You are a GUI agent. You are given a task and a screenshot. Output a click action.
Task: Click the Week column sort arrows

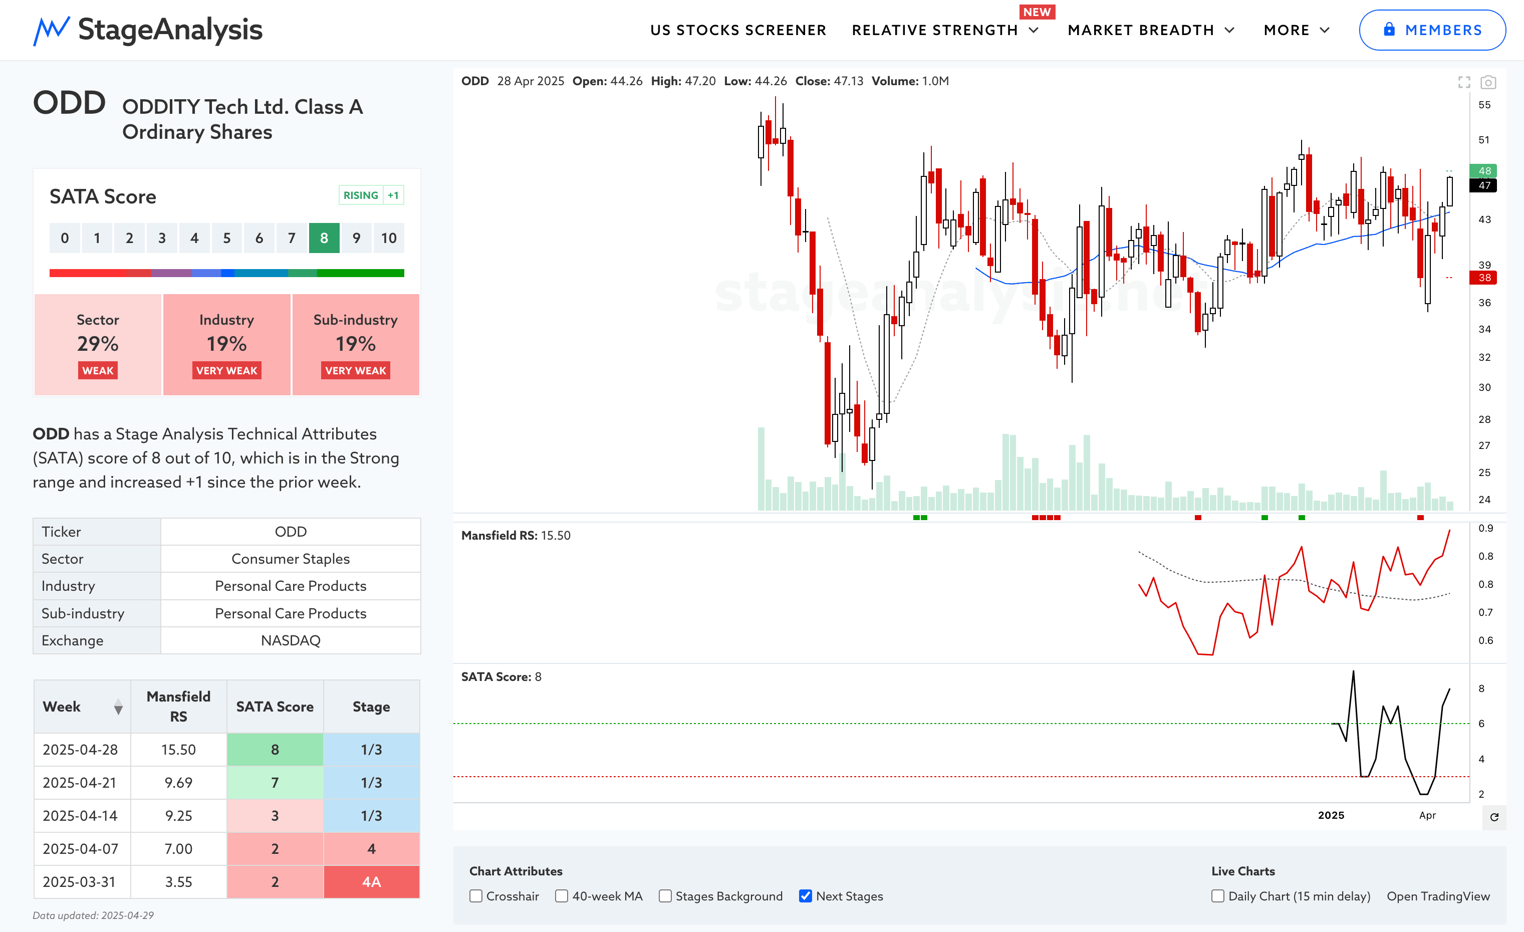pos(118,707)
